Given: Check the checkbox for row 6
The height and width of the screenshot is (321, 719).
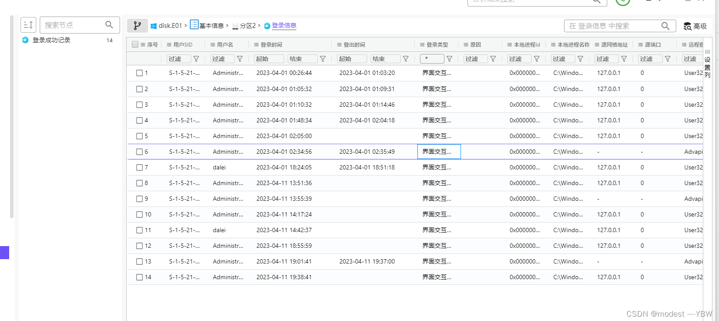Looking at the screenshot, I should pos(139,152).
